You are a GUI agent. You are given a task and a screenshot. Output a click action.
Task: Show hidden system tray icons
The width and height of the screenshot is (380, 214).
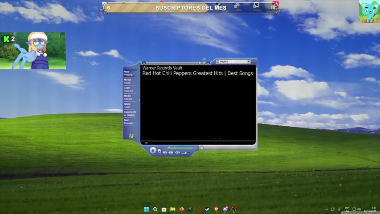pos(327,209)
